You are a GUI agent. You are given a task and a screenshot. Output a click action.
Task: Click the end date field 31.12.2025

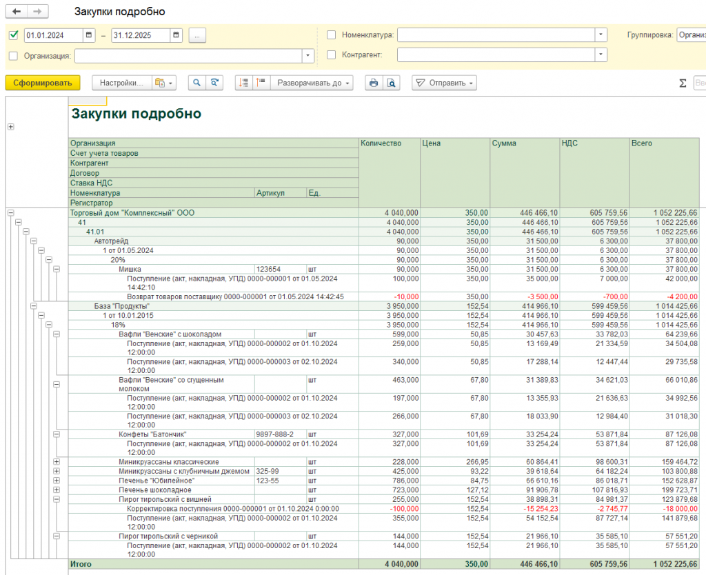[x=141, y=35]
